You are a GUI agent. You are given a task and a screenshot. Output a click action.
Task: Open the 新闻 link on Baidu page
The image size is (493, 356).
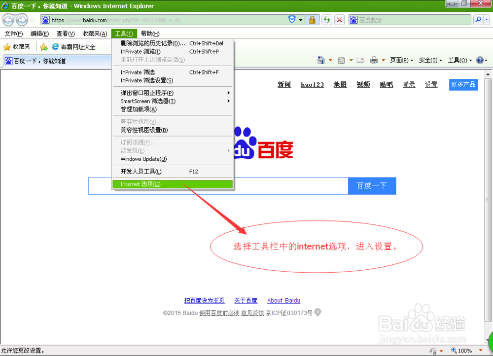pyautogui.click(x=284, y=85)
